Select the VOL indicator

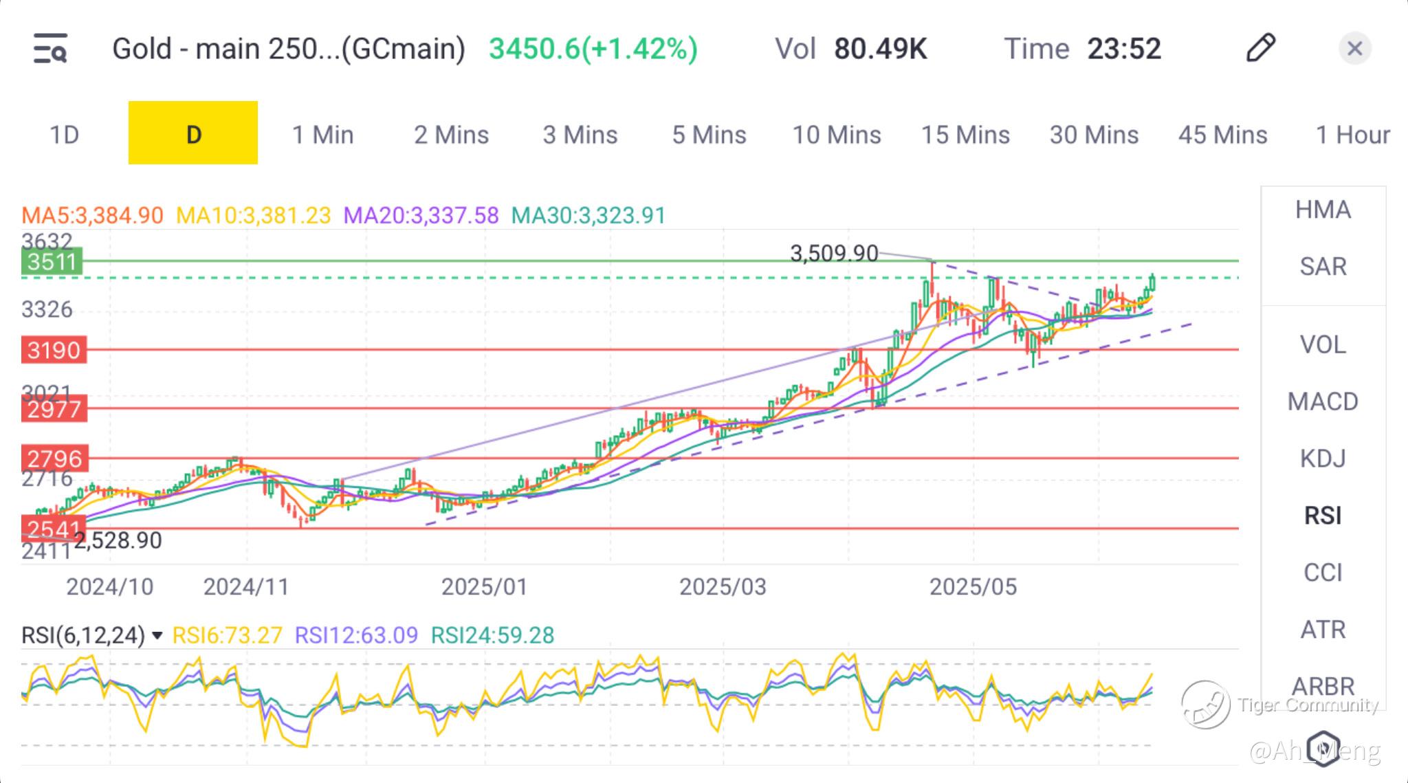[1323, 344]
